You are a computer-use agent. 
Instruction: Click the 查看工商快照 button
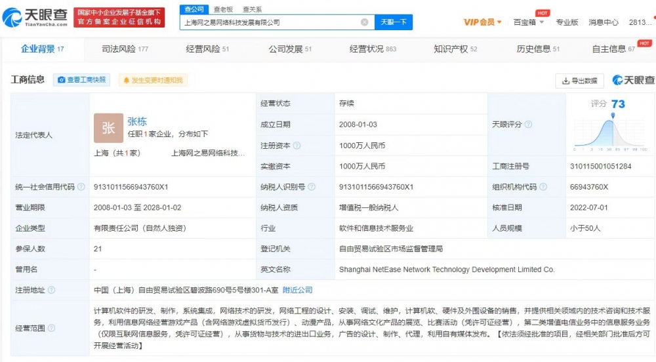coord(81,80)
